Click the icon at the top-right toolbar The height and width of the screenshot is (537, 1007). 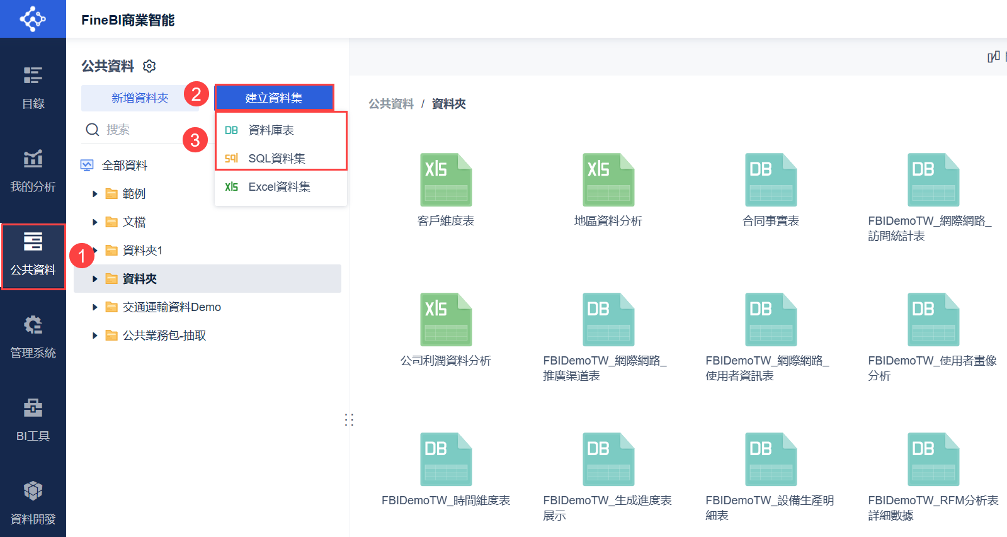(x=993, y=57)
